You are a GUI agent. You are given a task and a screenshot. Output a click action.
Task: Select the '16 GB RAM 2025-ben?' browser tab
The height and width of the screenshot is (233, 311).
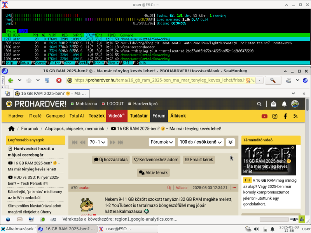click(52, 94)
